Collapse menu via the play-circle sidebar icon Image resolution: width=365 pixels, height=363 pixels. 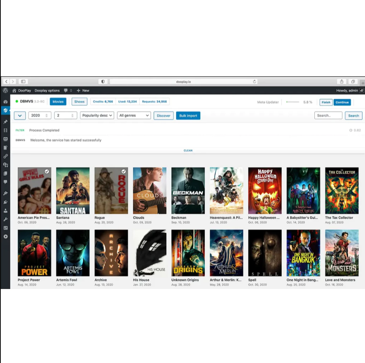pyautogui.click(x=5, y=237)
